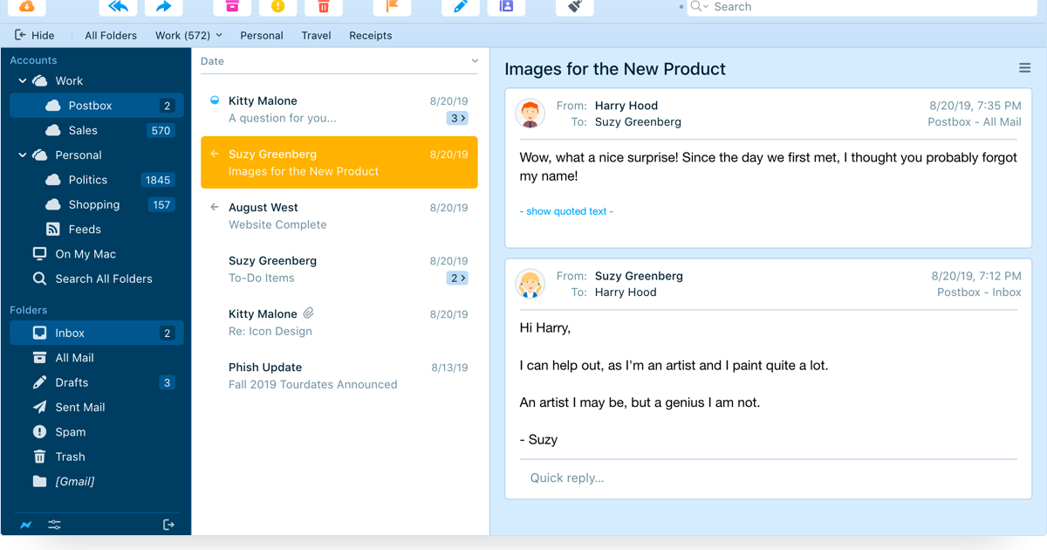
Task: Expand Suzy Greenberg's To-Do Items thread
Action: 457,278
